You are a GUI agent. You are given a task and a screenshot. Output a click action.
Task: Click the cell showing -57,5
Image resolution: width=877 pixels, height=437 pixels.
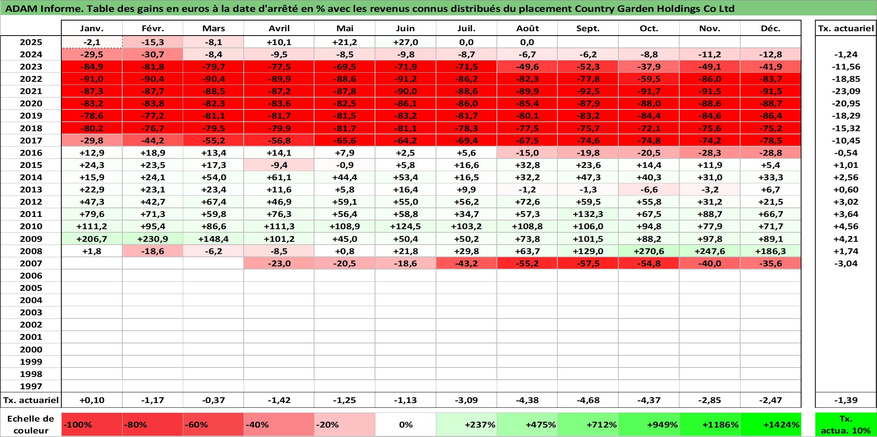pos(588,264)
